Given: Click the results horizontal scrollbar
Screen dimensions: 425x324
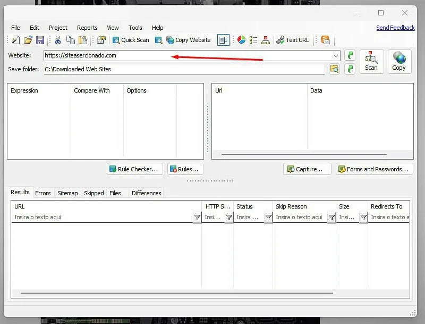Looking at the screenshot, I should [x=176, y=293].
